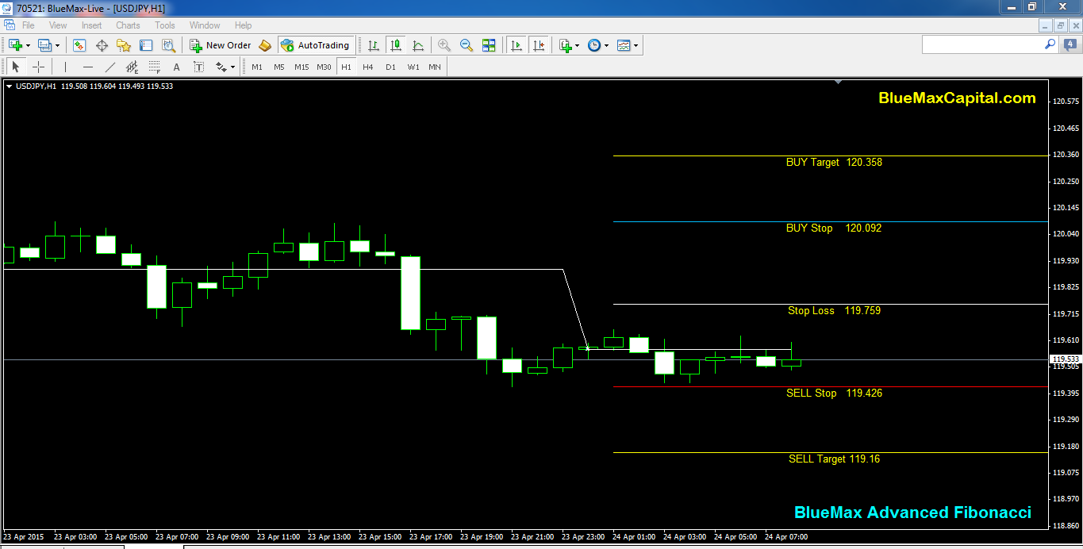The height and width of the screenshot is (549, 1083).
Task: Open a new chart window
Action: pos(15,45)
